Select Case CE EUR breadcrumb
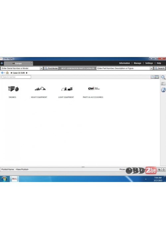166x239 pixels. point(19,73)
